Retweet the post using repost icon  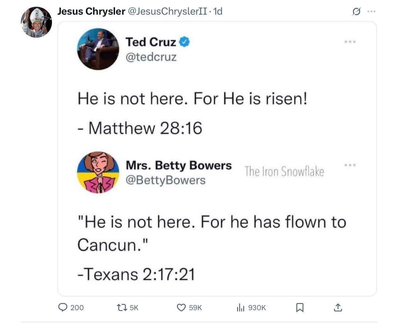coord(121,307)
